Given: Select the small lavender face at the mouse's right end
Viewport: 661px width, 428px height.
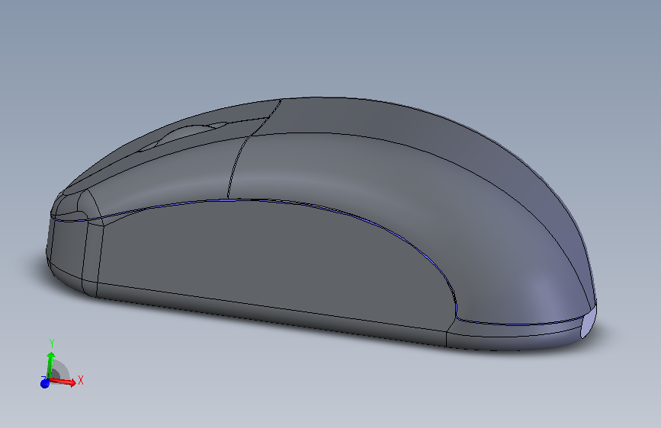Looking at the screenshot, I should pos(589,321).
